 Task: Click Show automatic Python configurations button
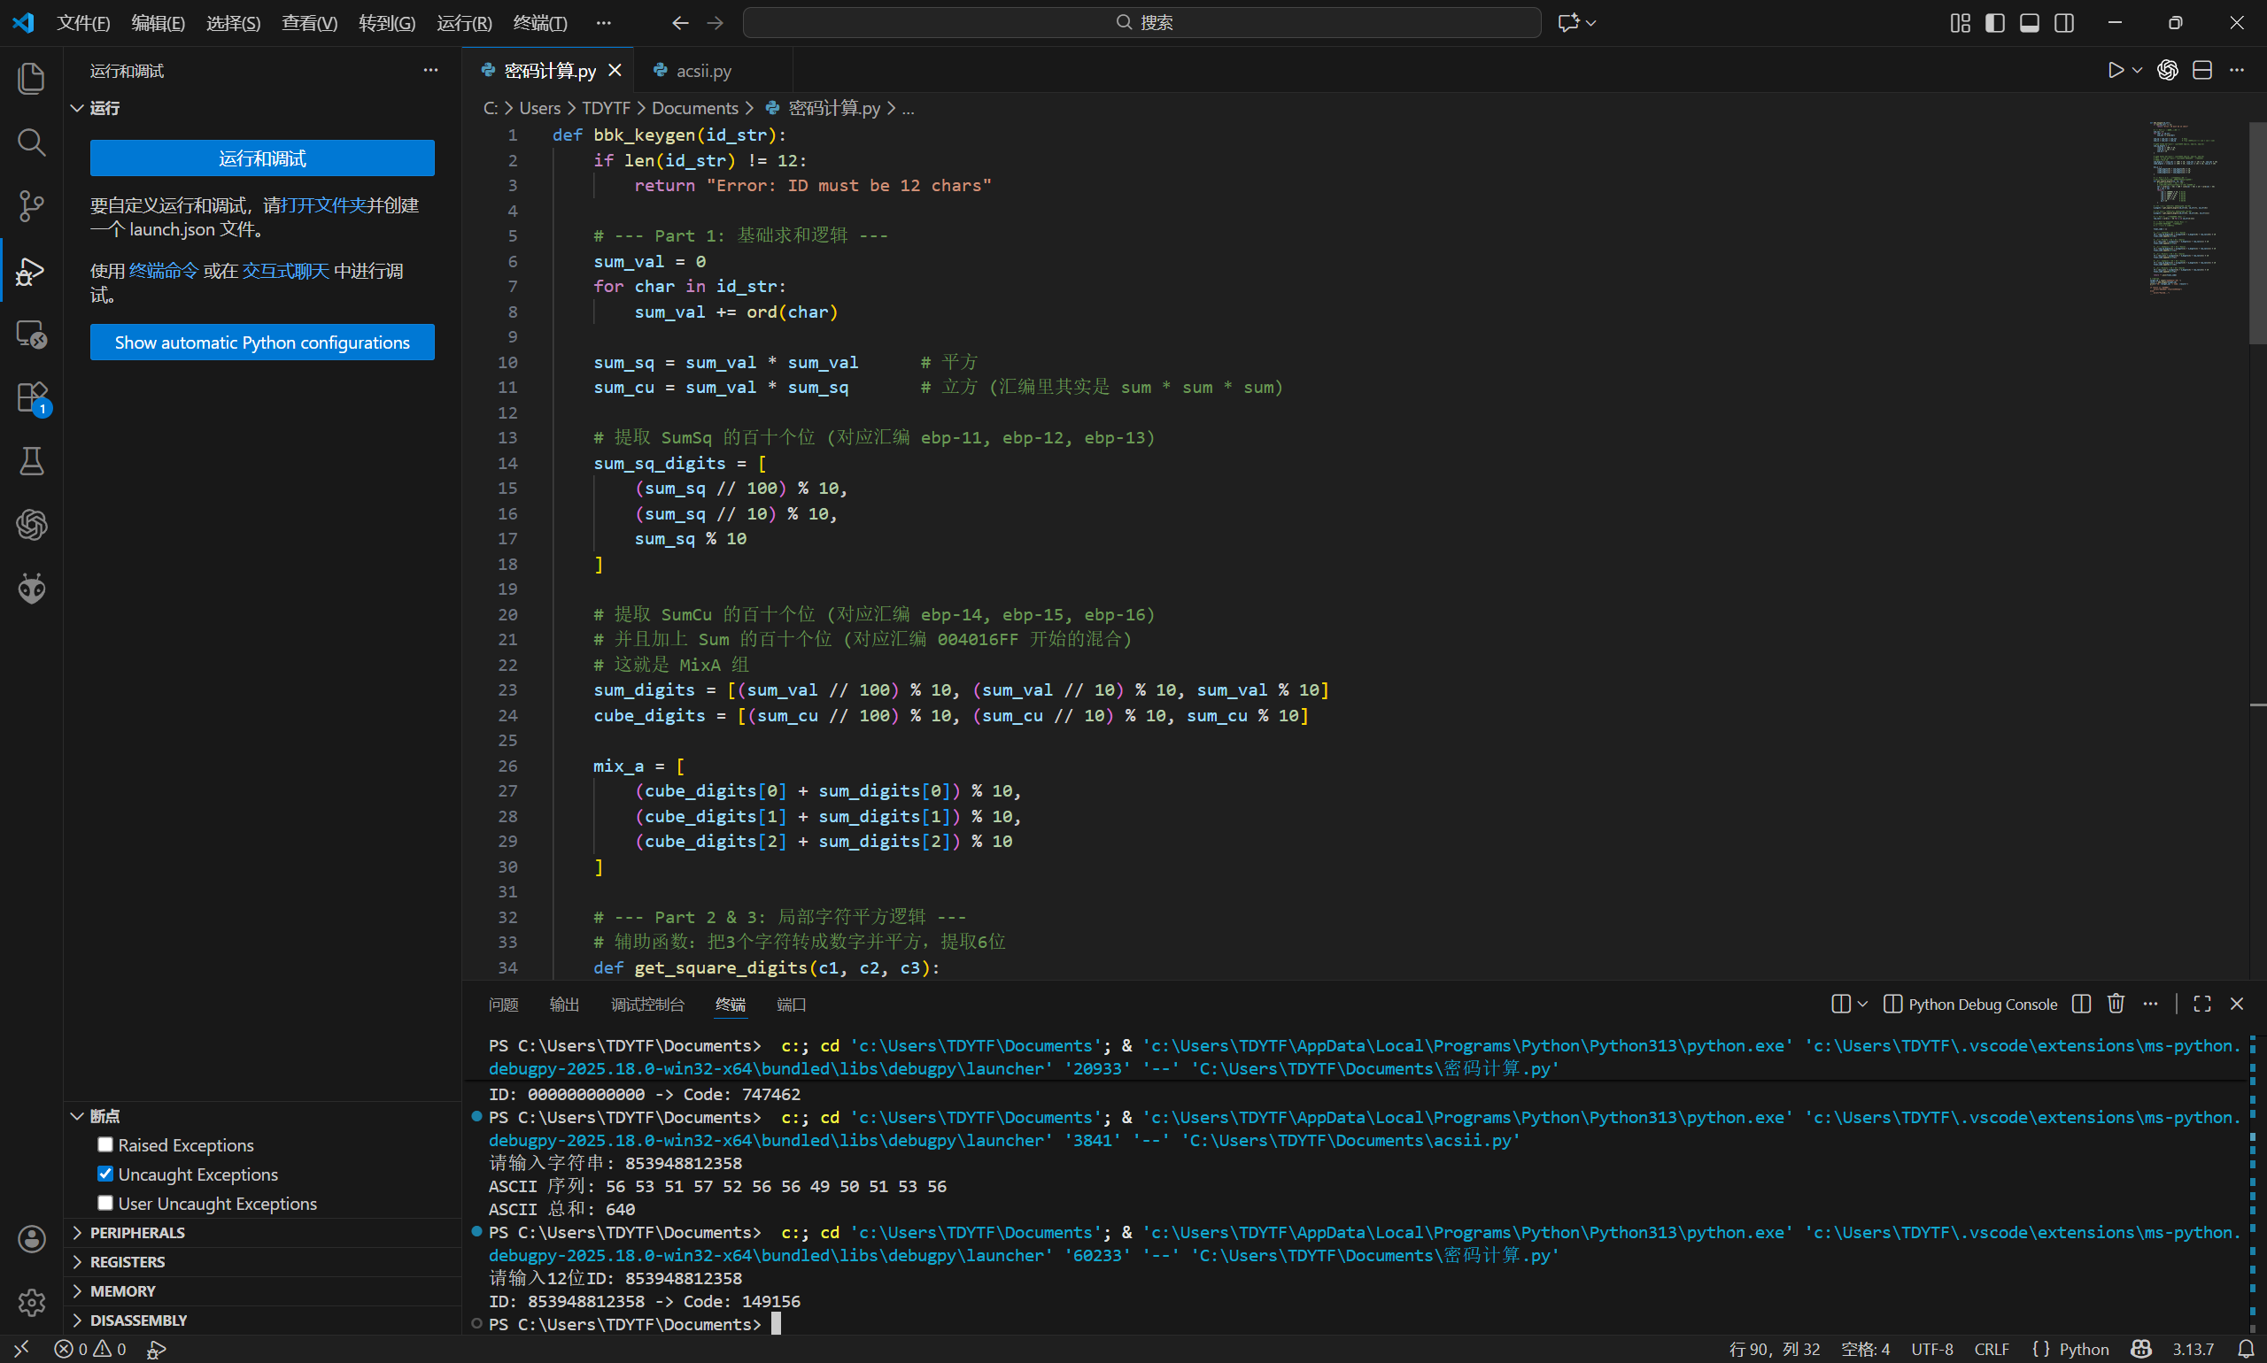tap(262, 343)
